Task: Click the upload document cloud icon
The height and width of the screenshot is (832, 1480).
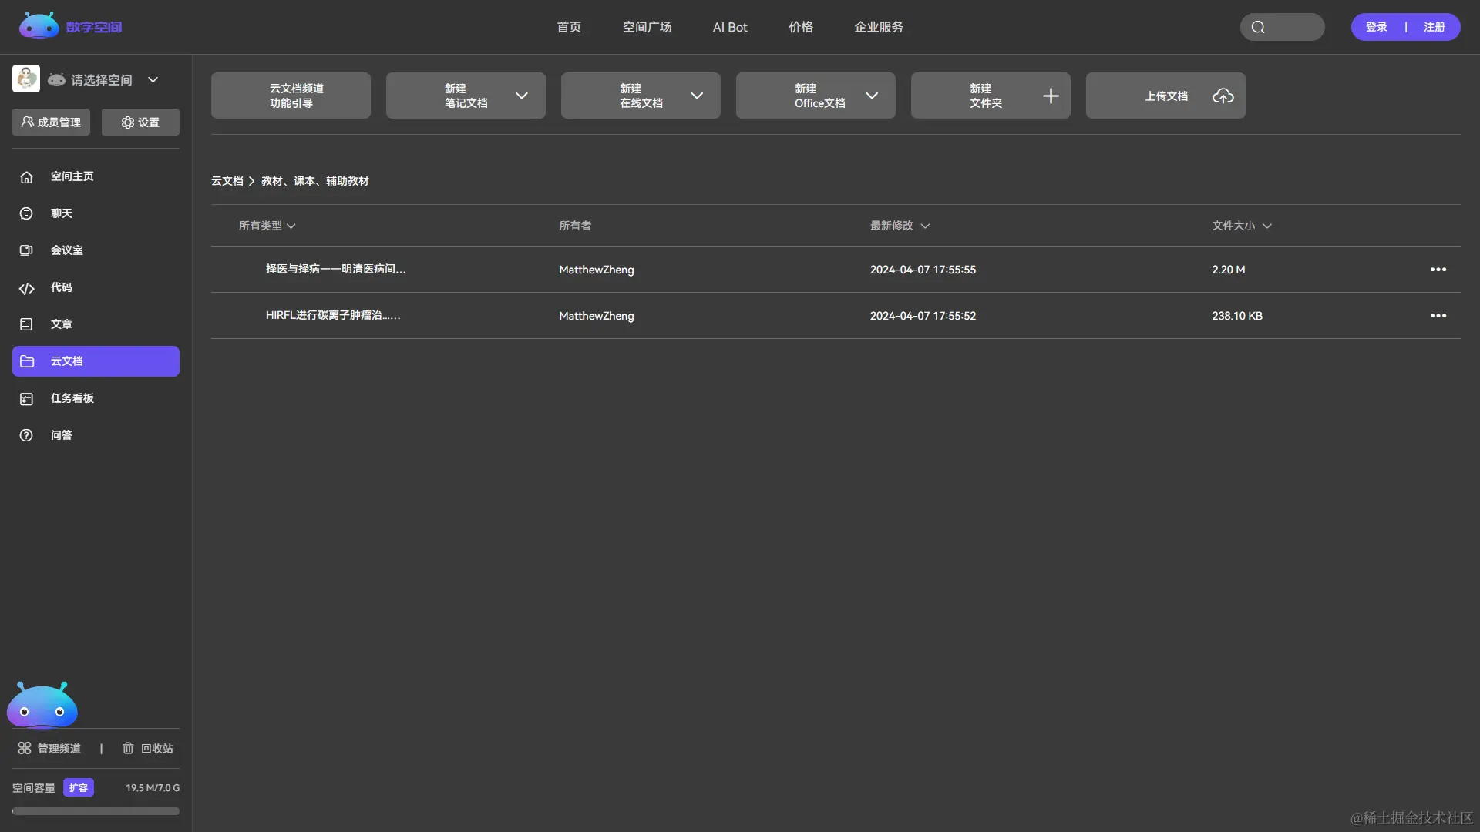Action: (x=1223, y=96)
